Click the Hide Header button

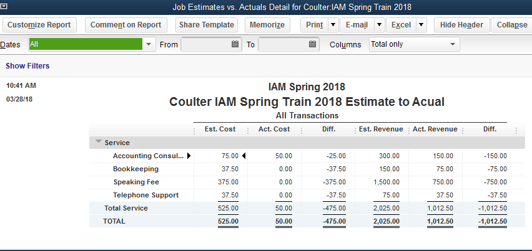click(461, 25)
